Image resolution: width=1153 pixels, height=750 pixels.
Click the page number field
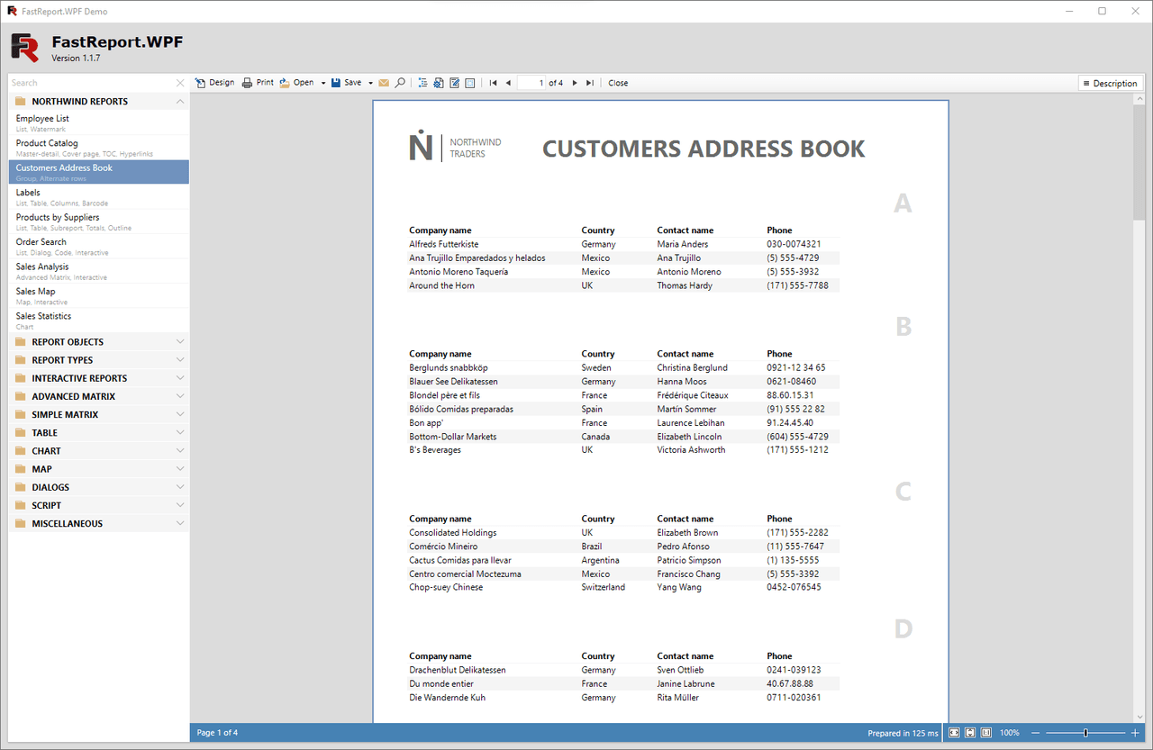(531, 83)
